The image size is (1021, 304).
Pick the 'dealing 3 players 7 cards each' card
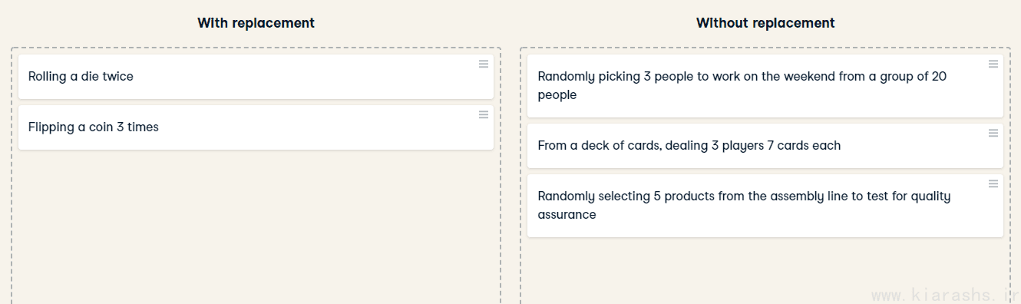point(765,146)
